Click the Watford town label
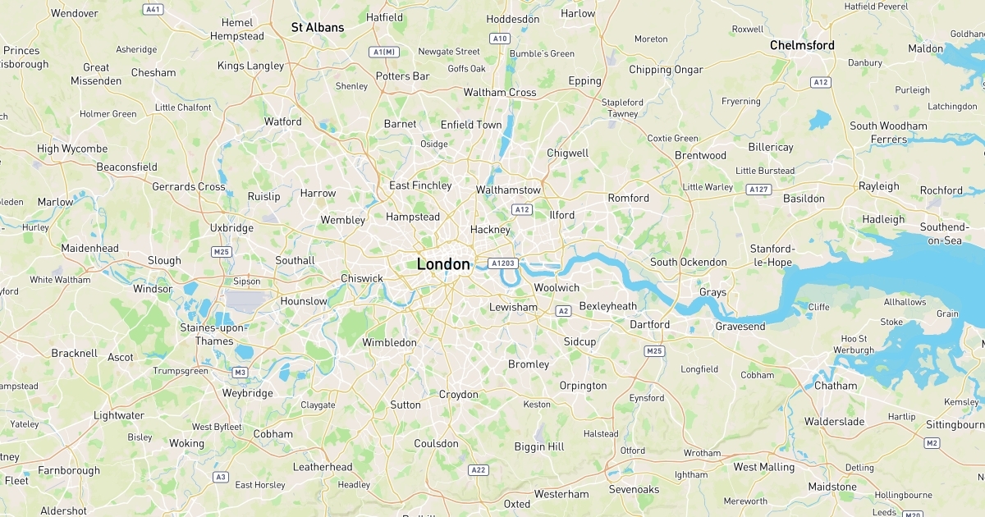This screenshot has width=985, height=517. coord(282,121)
